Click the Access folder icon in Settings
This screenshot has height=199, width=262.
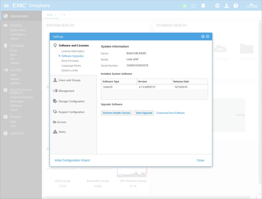click(54, 122)
